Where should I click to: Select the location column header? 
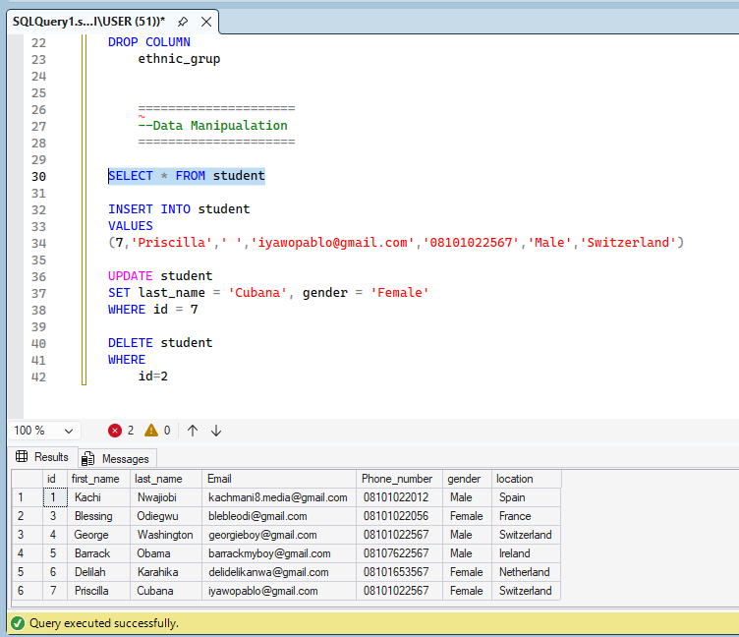tap(526, 479)
